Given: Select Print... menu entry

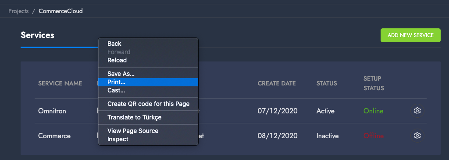Looking at the screenshot, I should click(148, 82).
